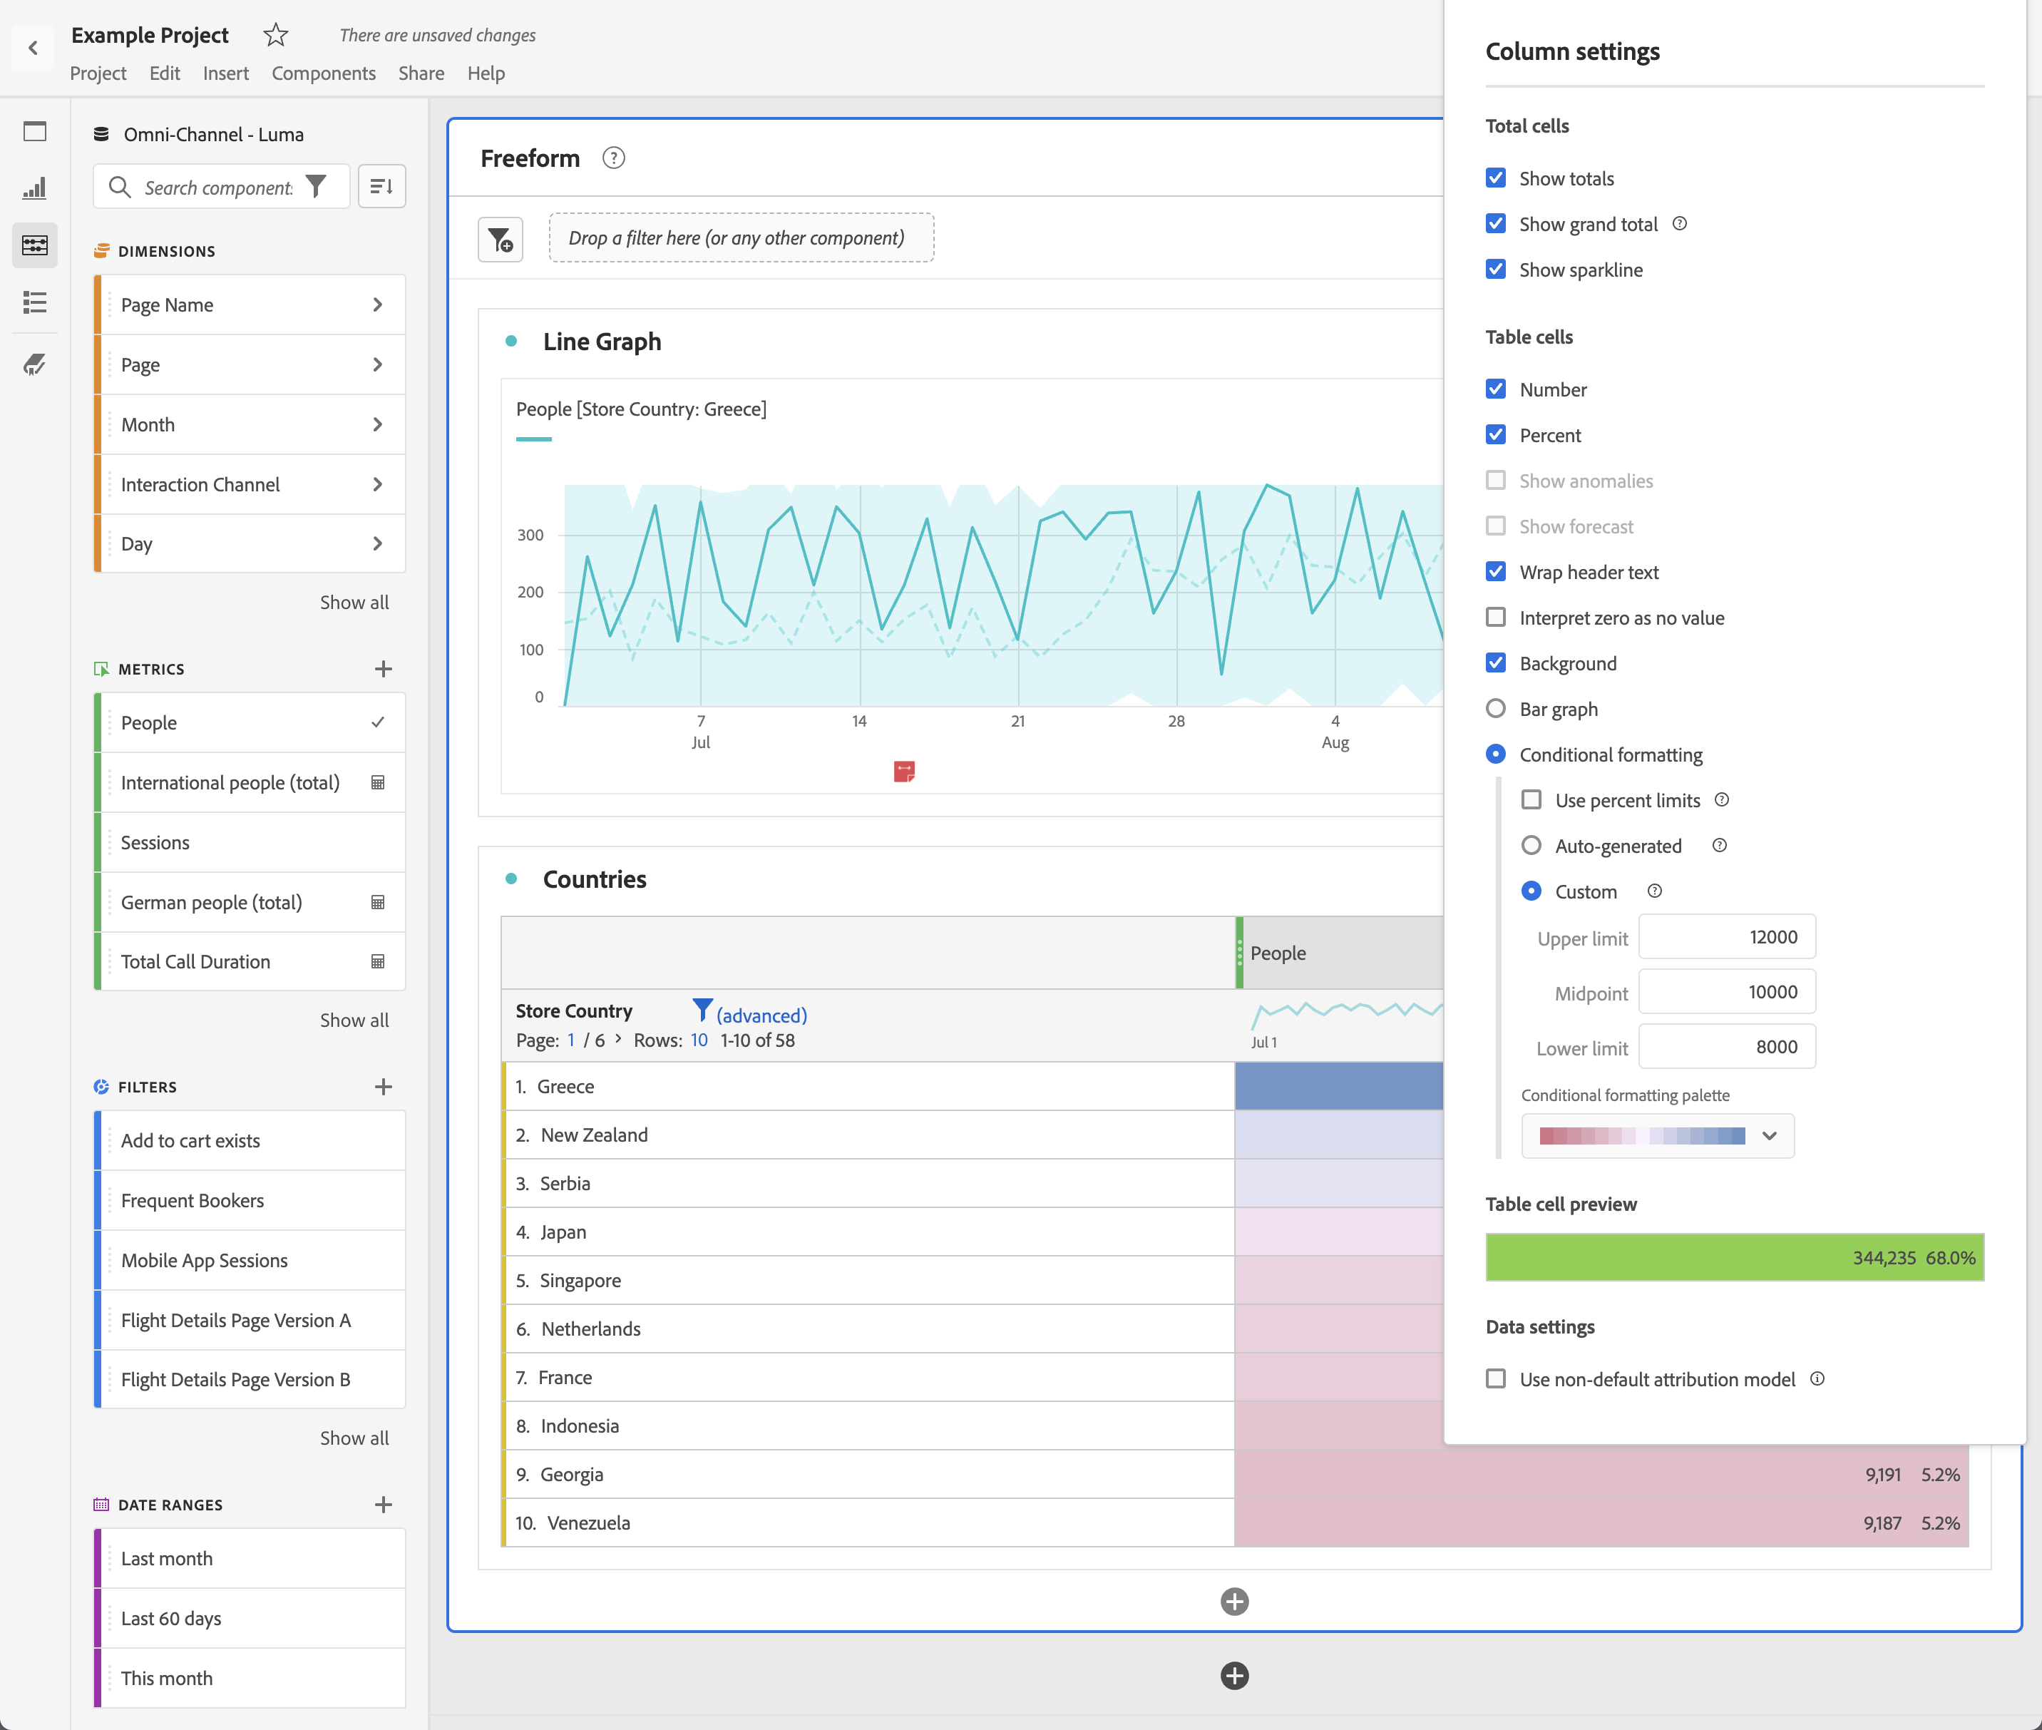This screenshot has width=2042, height=1730.
Task: Favorite the project with the star icon
Action: coord(275,36)
